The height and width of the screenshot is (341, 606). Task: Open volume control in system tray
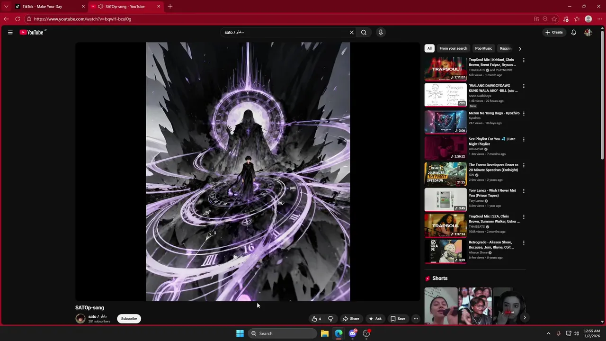pos(576,333)
